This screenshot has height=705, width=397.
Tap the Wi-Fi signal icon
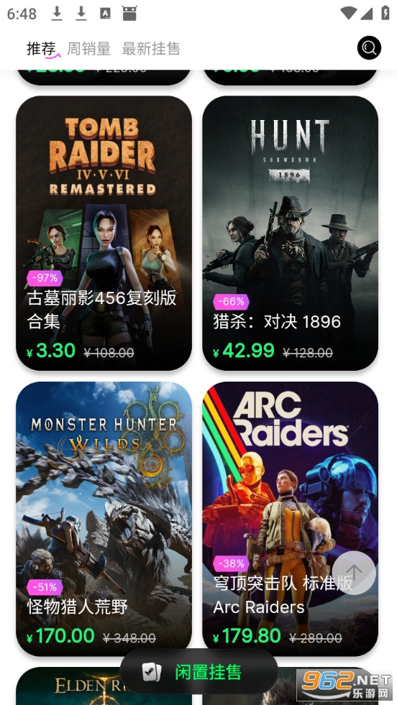(348, 13)
